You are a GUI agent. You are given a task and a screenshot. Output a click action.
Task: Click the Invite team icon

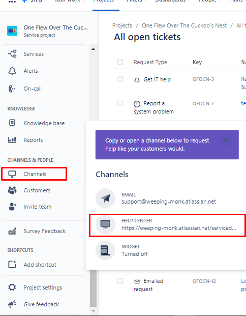point(13,207)
